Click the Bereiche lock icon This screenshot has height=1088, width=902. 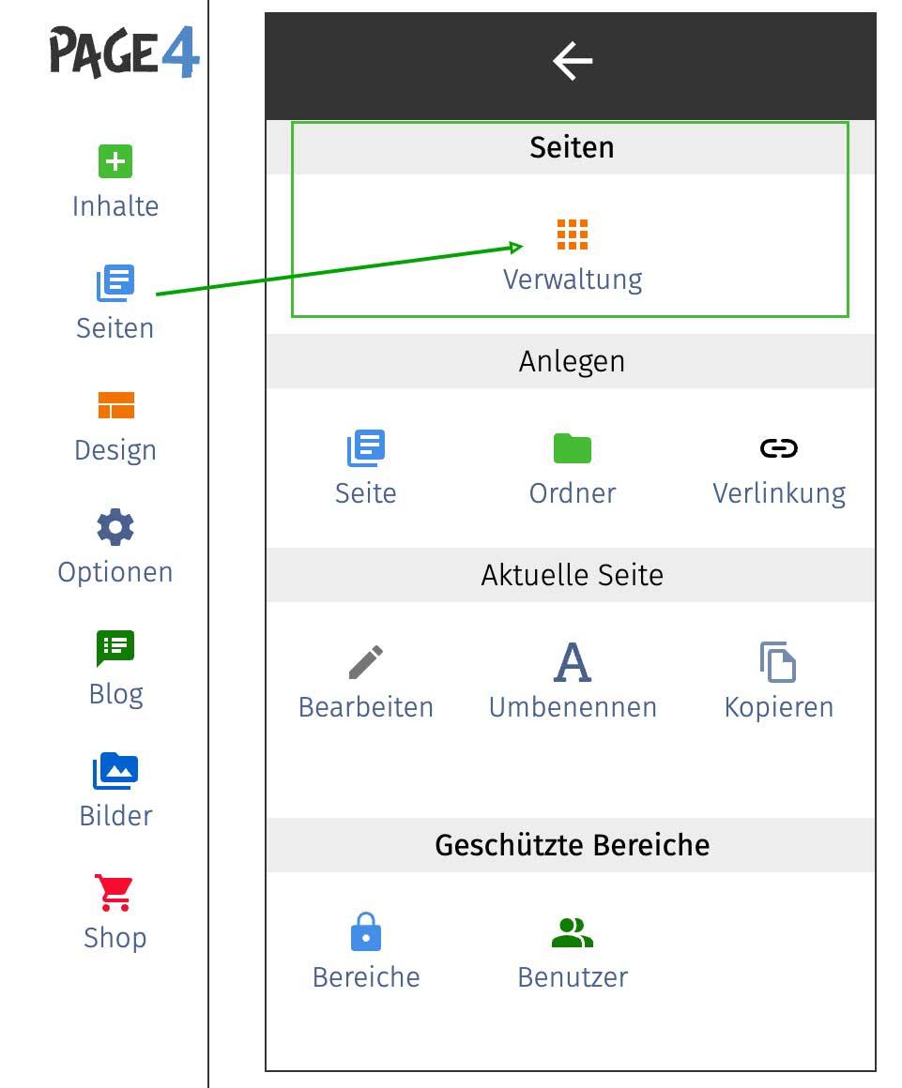(x=365, y=931)
